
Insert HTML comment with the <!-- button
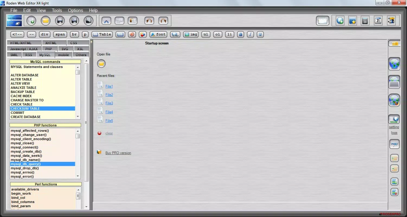point(17,34)
